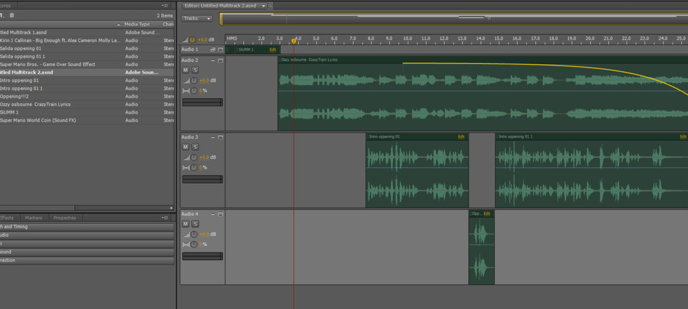Viewport: 688px width, 309px height.
Task: Open the Tracks dropdown
Action: (x=197, y=19)
